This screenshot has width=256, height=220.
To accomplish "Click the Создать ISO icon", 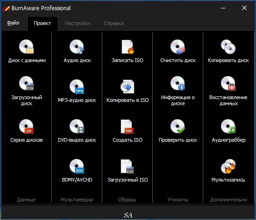I will tap(127, 126).
